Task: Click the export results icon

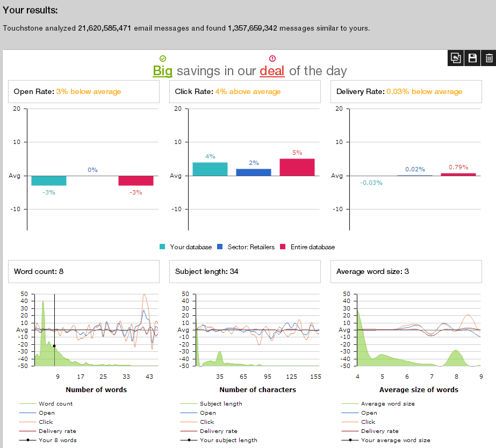Action: coord(456,58)
